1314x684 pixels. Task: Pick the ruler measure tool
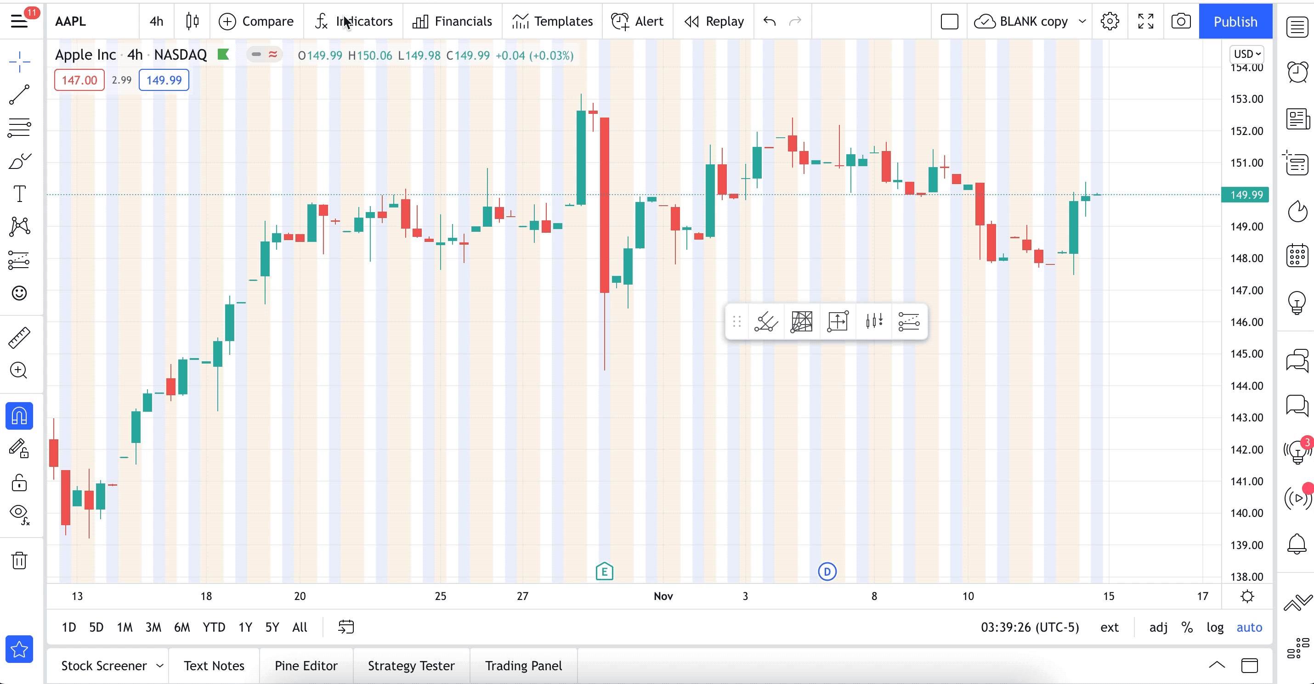pyautogui.click(x=19, y=337)
